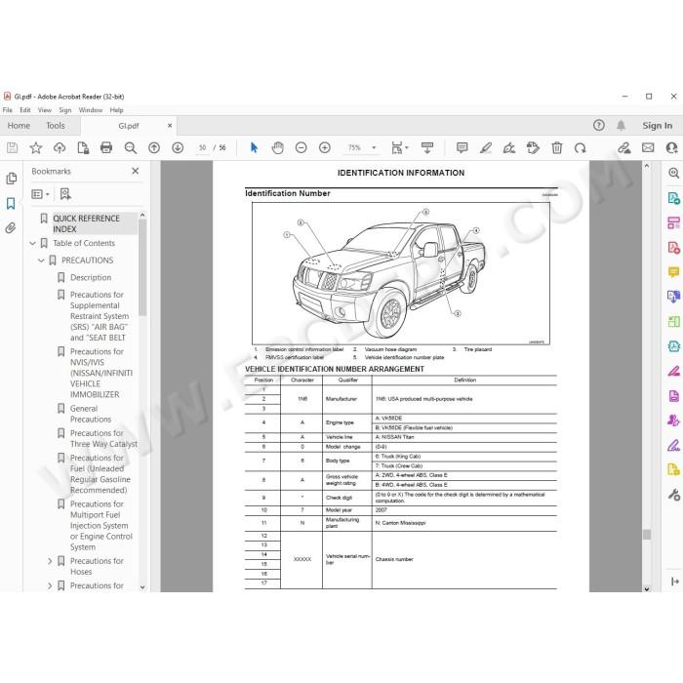Click the document vertical scrollbar thumb
This screenshot has width=683, height=683.
tap(647, 535)
